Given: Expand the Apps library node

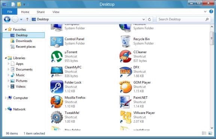Looking at the screenshot, I should pos(8,64).
